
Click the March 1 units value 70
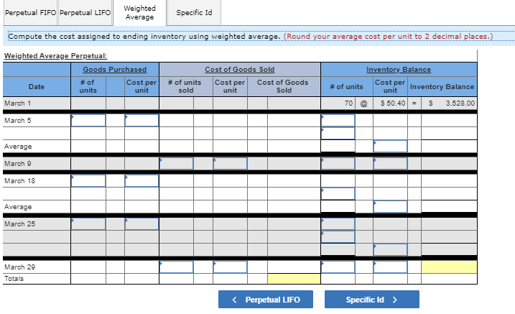[x=348, y=103]
